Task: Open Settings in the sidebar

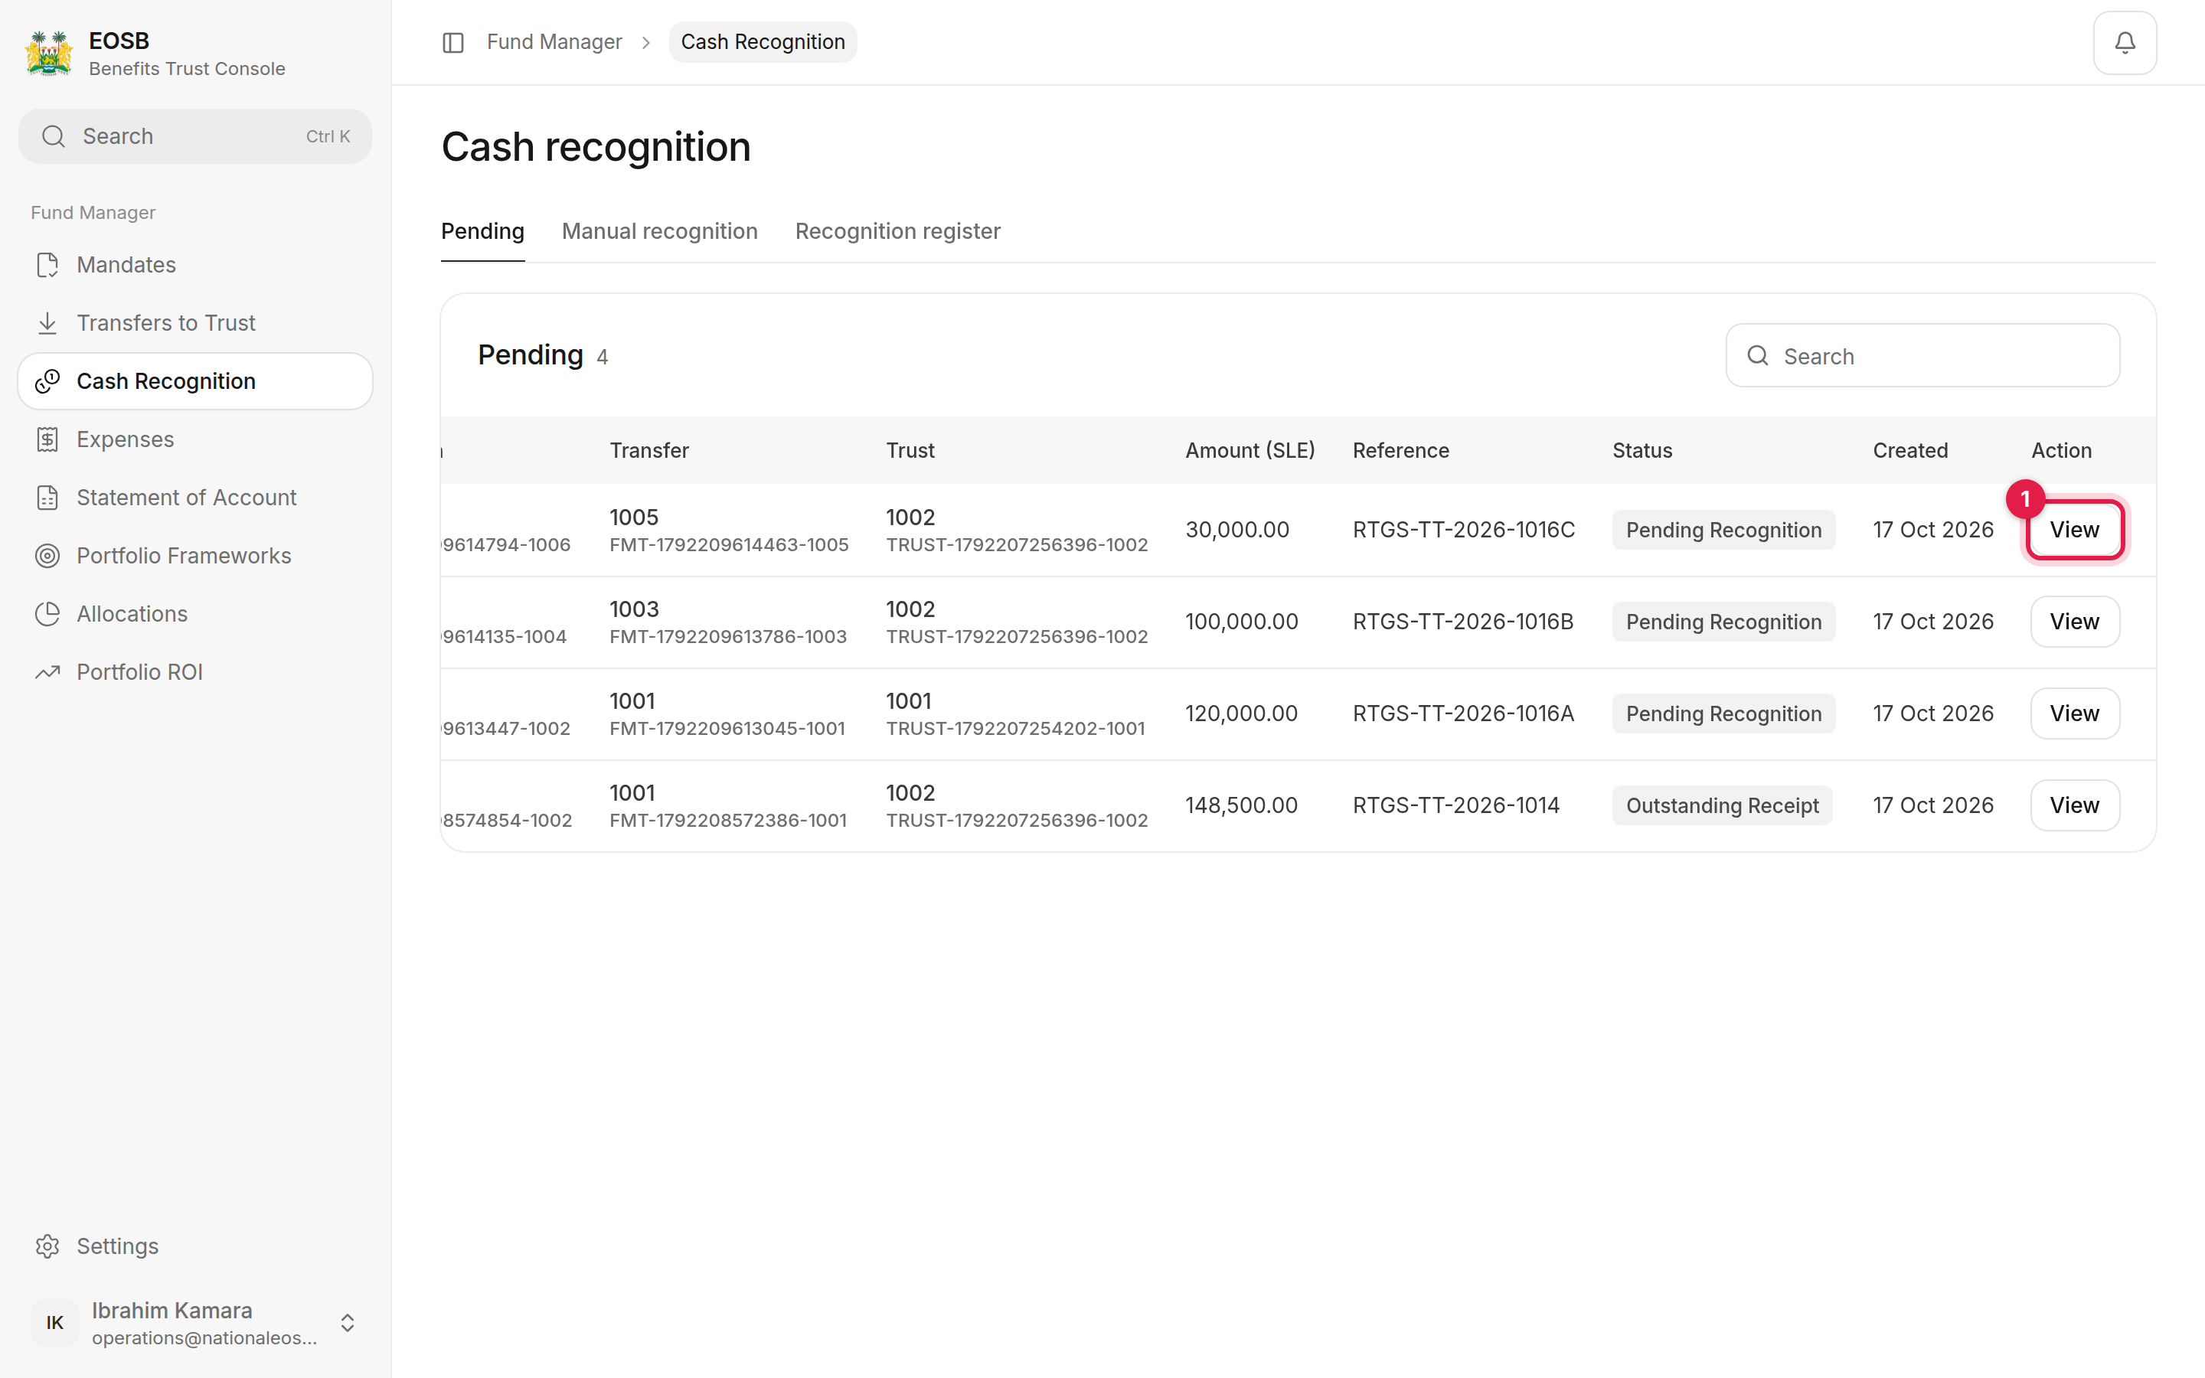Action: (195, 1246)
